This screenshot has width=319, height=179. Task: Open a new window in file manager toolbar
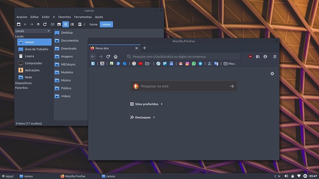pos(18,25)
